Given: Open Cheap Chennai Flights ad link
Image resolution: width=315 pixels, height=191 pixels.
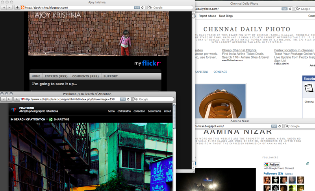Looking at the screenshot, I should pyautogui.click(x=239, y=50).
